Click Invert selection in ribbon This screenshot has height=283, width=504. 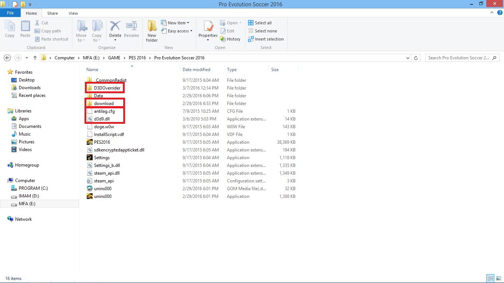tap(266, 39)
